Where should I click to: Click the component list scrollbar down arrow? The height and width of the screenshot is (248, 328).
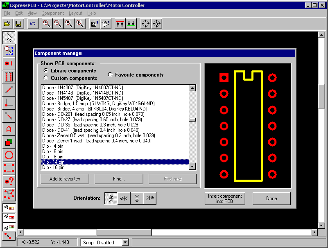coord(192,167)
